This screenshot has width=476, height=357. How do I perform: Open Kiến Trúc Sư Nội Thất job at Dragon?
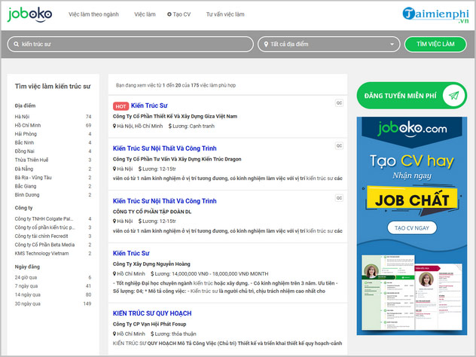[x=164, y=148]
